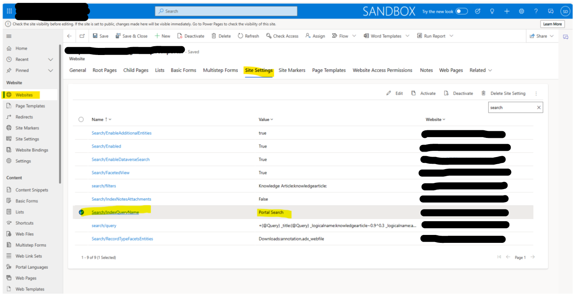Collapse the hamburger navigation menu

click(9, 36)
